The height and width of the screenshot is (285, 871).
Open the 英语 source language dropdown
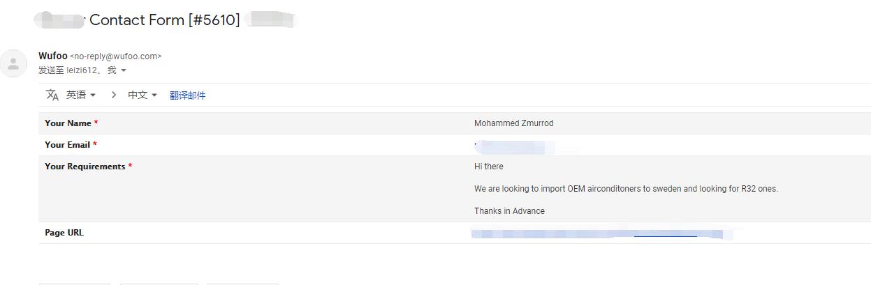click(81, 95)
